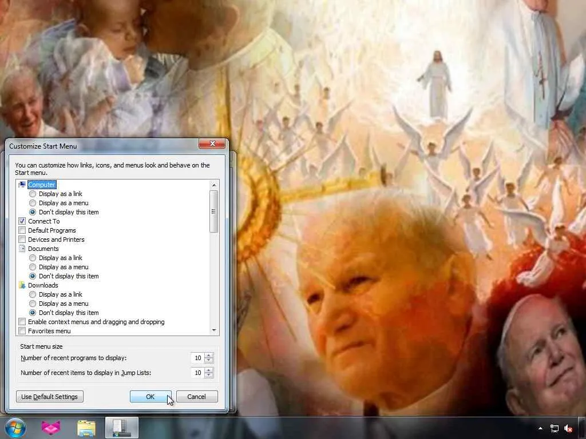
Task: Enable context menus and dragging checkbox
Action: [22, 322]
